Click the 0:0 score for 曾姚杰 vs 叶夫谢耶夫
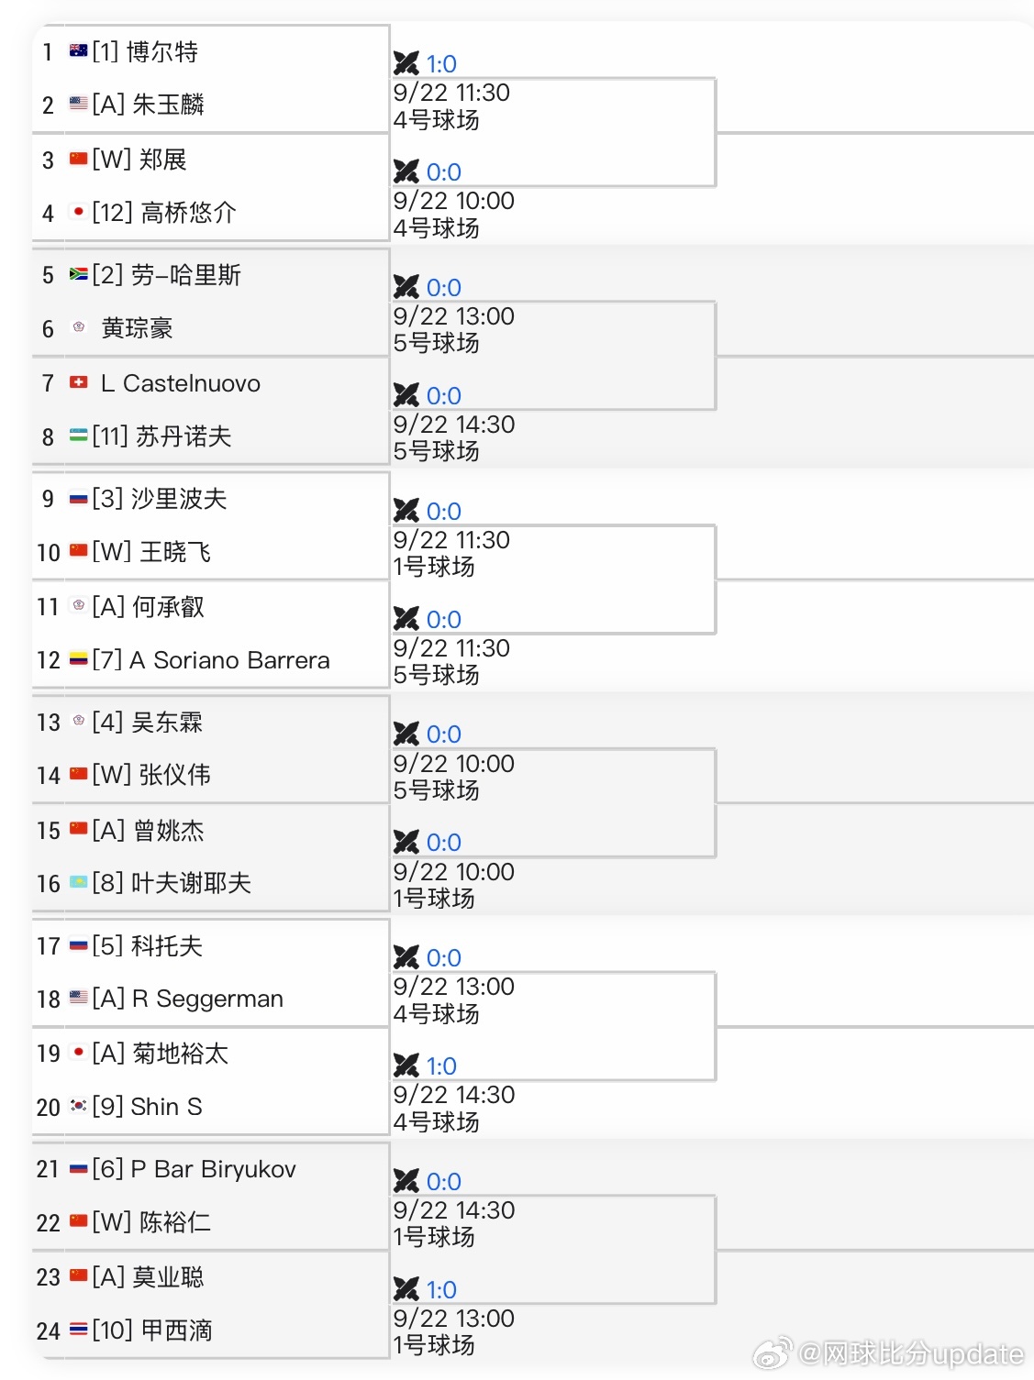Image resolution: width=1034 pixels, height=1380 pixels. 444,843
